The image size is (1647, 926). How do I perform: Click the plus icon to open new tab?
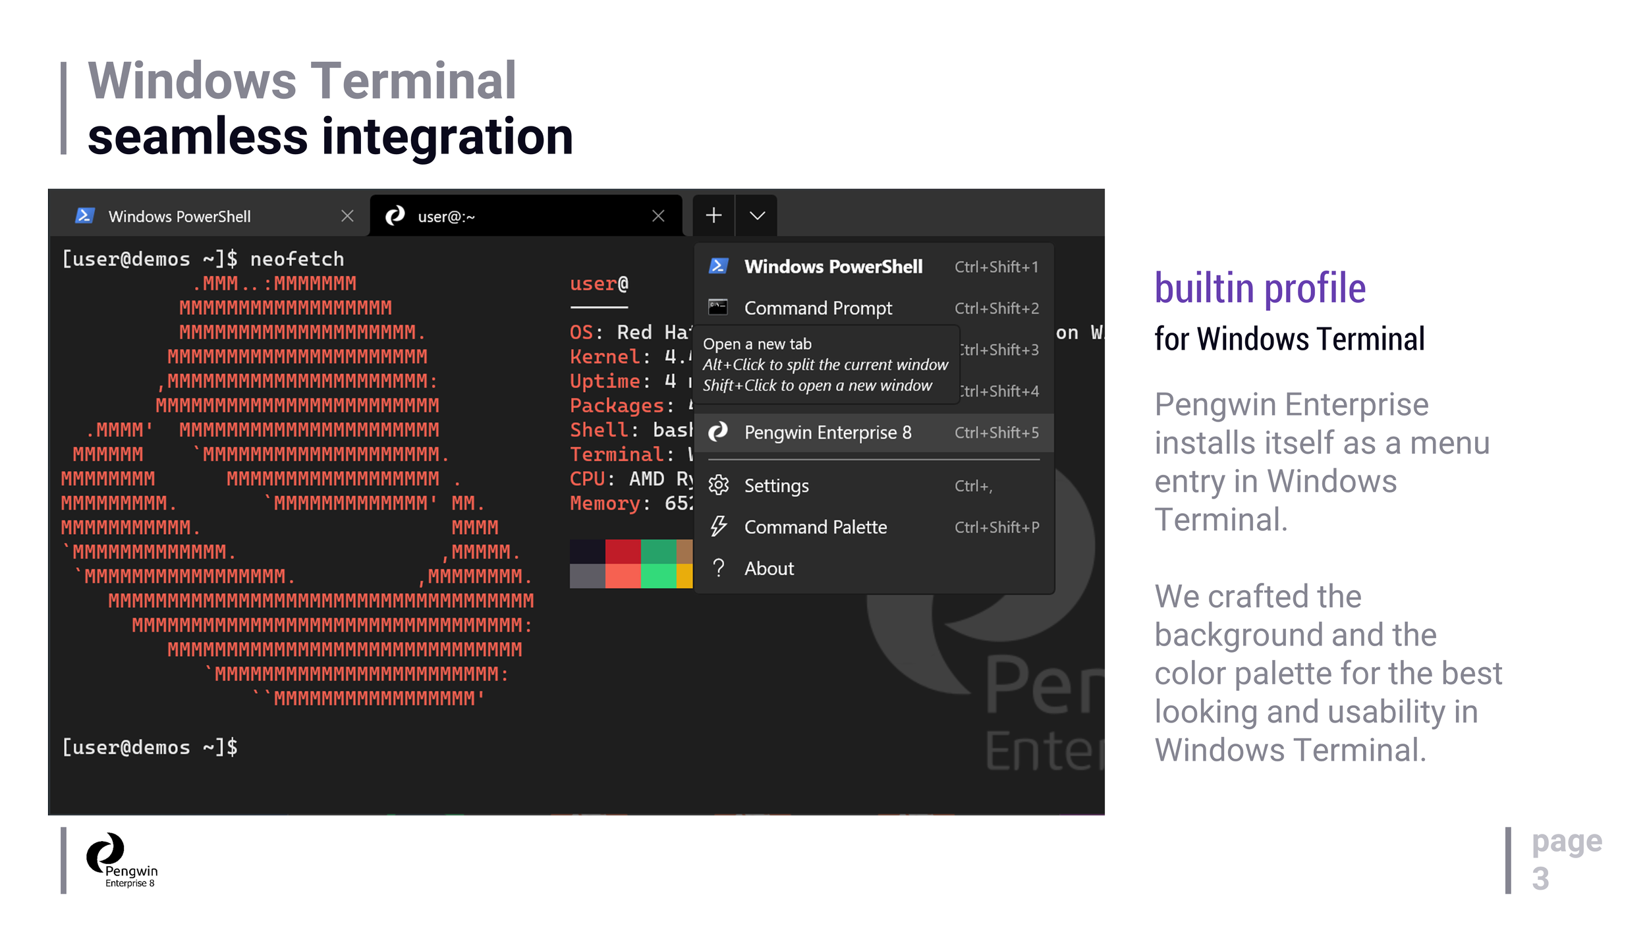point(713,215)
